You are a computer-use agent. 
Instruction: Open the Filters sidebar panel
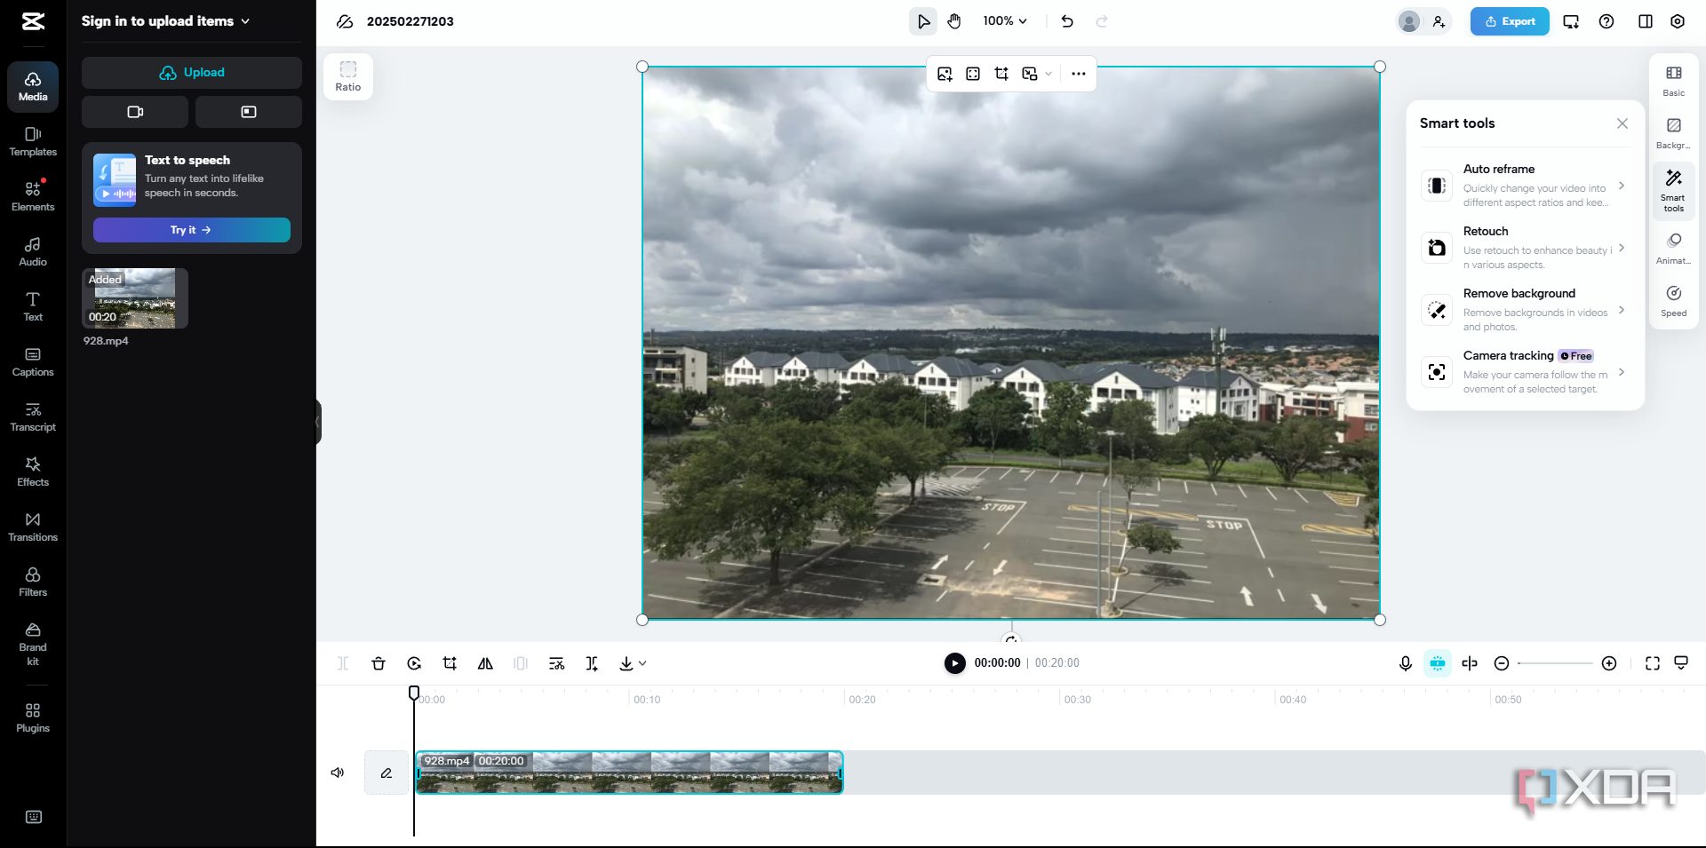pyautogui.click(x=33, y=582)
